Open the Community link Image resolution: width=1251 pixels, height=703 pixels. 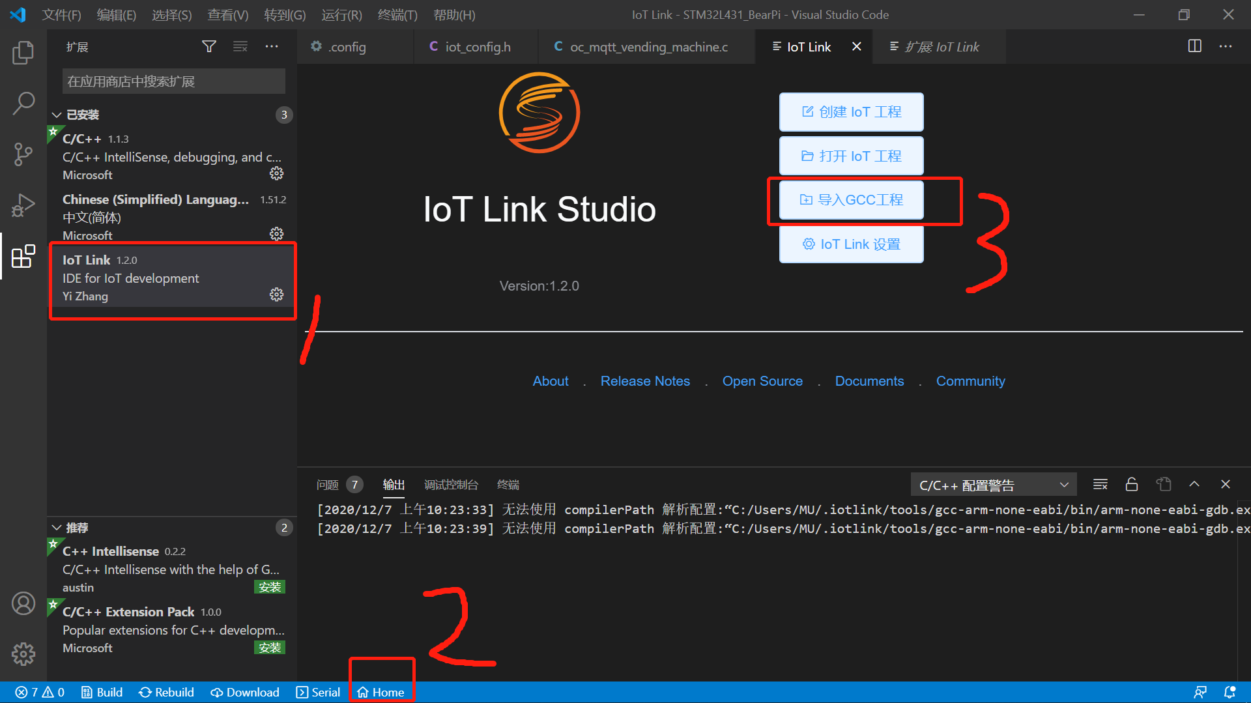(970, 381)
